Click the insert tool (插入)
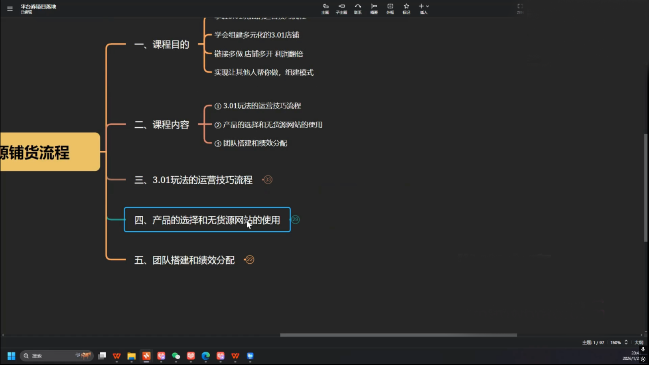This screenshot has width=649, height=365. (x=421, y=9)
